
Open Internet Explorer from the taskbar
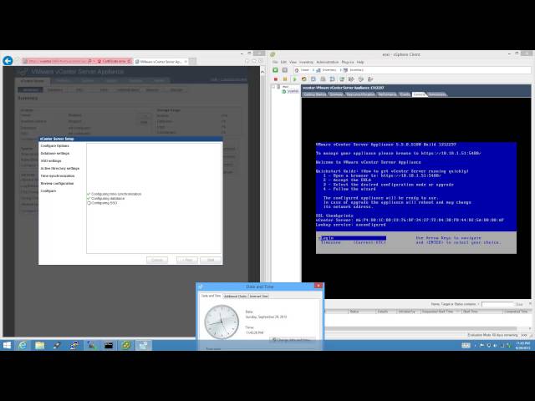click(23, 345)
